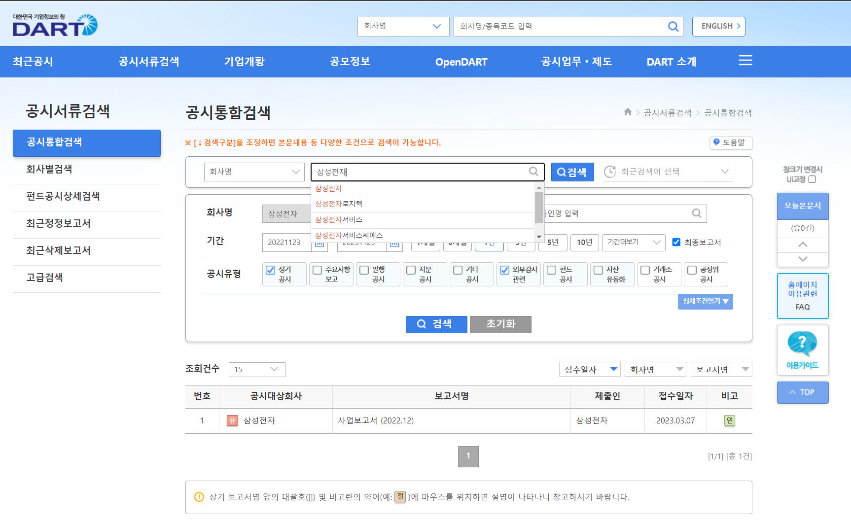
Task: Open the 공시서류검색 menu
Action: (149, 62)
